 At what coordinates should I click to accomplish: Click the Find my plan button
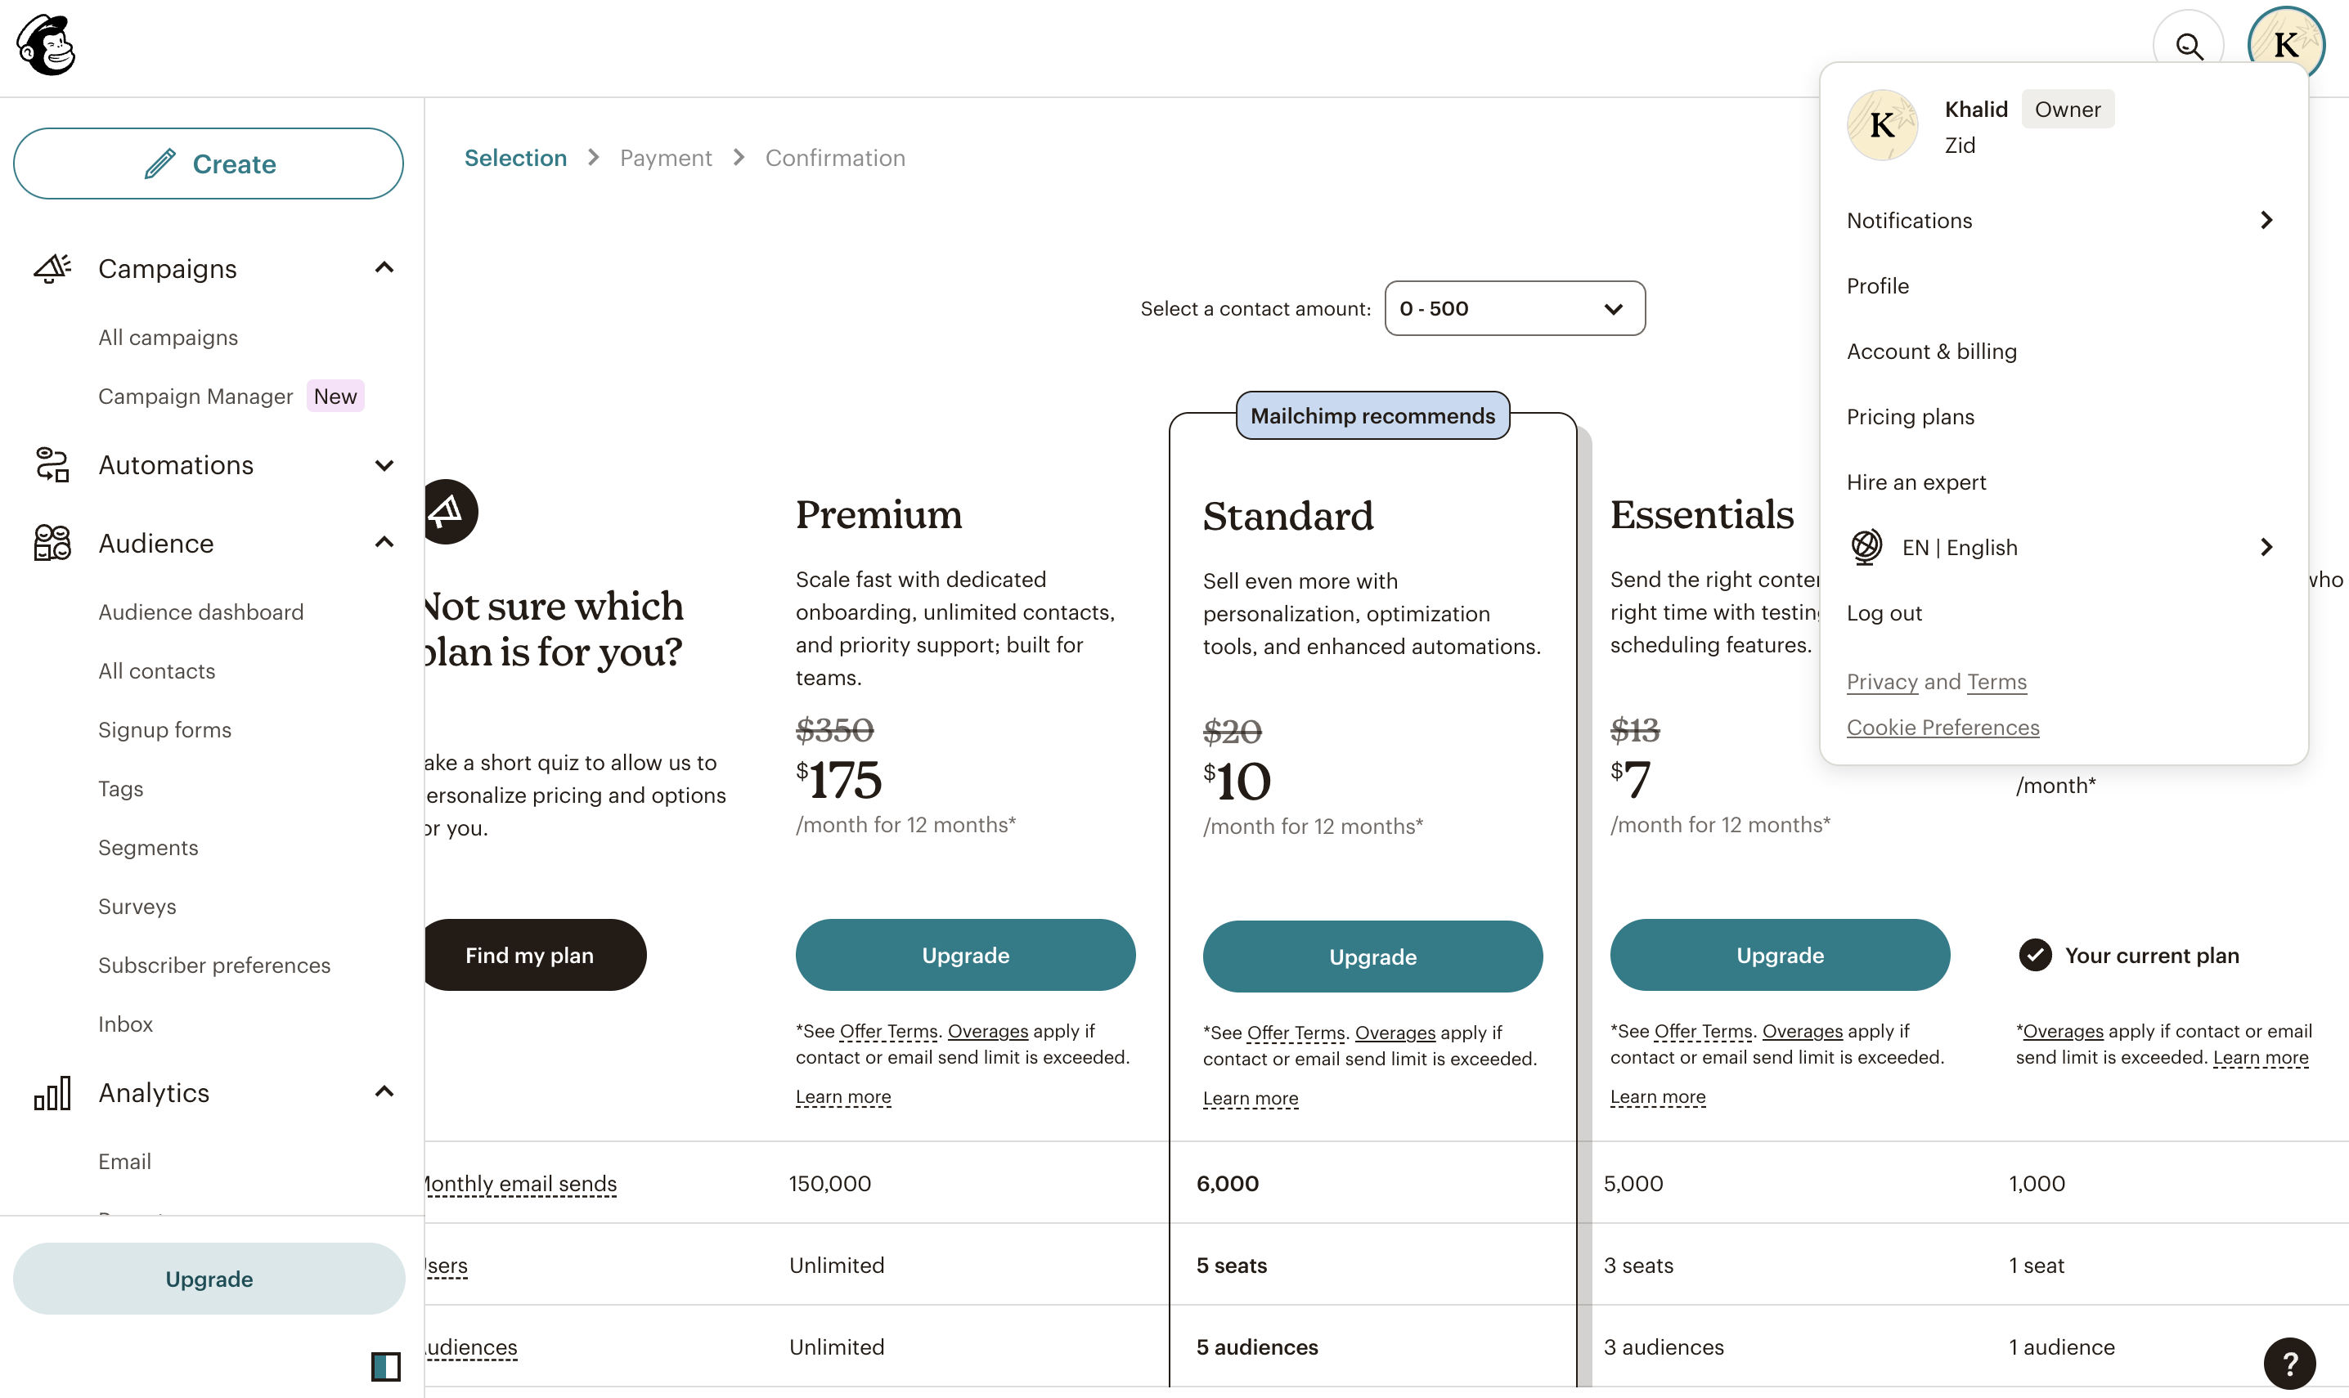click(529, 954)
